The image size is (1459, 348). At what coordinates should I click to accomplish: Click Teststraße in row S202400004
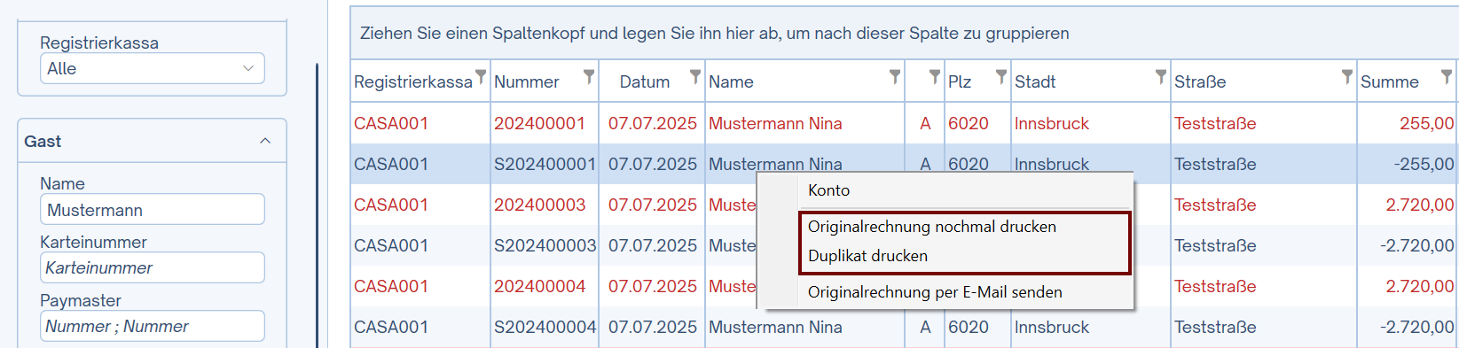click(1215, 327)
